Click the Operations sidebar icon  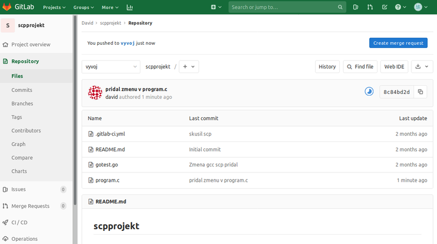[x=5, y=239]
